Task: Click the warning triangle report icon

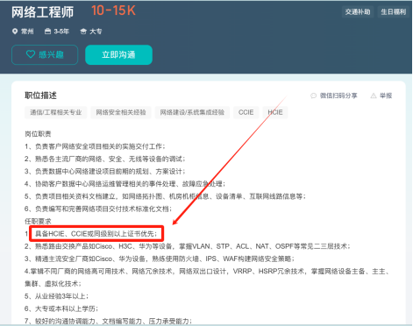Action: point(374,96)
